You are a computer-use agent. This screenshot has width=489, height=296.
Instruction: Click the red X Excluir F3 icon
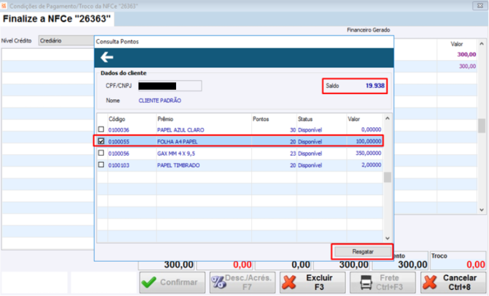[289, 283]
